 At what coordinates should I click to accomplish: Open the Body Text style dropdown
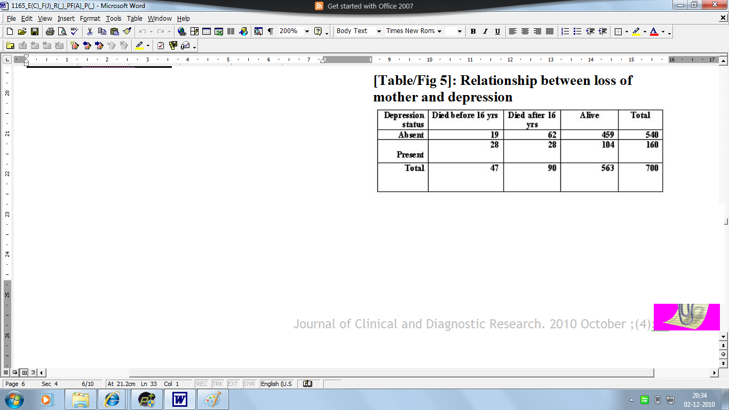pos(379,31)
